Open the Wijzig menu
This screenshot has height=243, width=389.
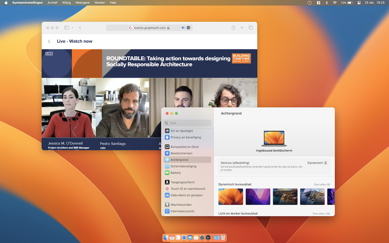click(x=66, y=3)
